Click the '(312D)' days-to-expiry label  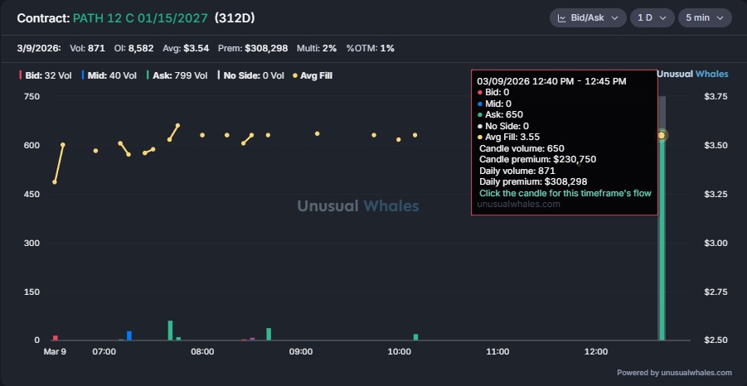click(x=235, y=18)
